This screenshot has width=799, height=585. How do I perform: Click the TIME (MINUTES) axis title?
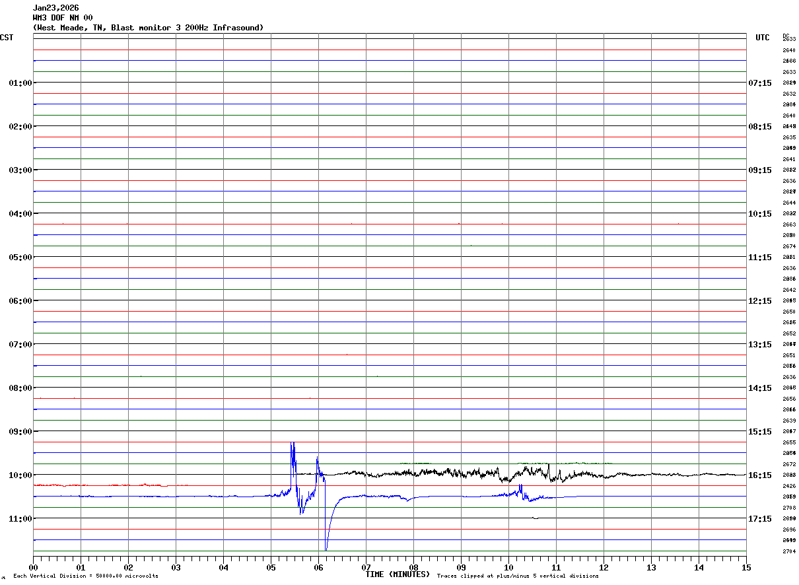(398, 574)
